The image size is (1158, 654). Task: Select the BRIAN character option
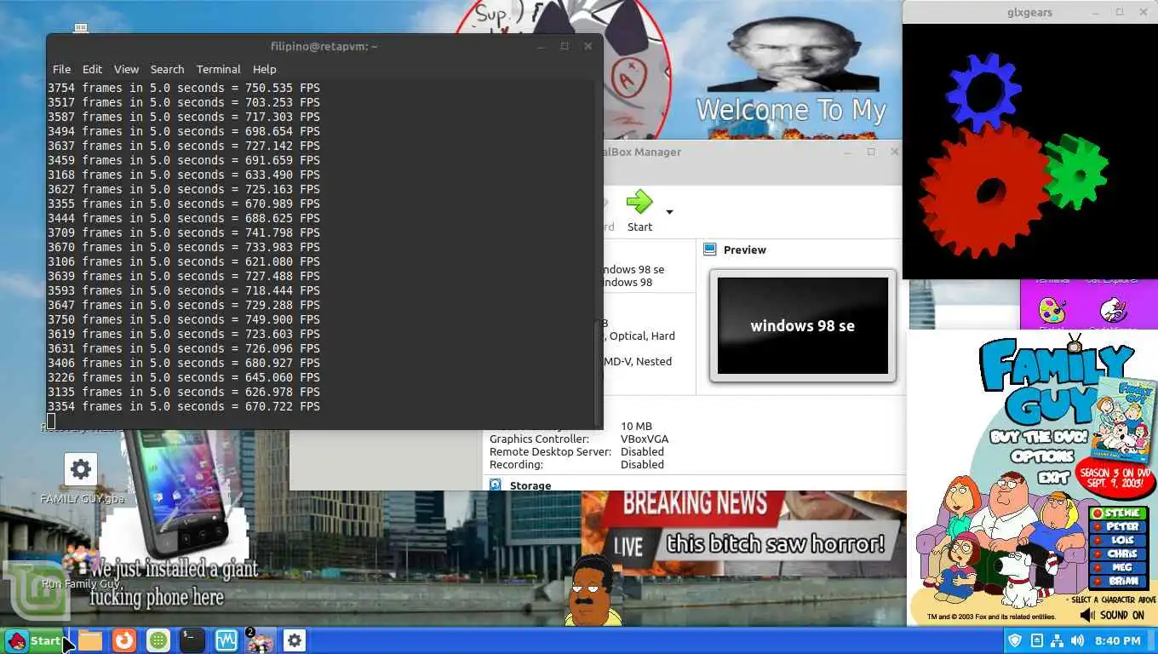coord(1119,582)
